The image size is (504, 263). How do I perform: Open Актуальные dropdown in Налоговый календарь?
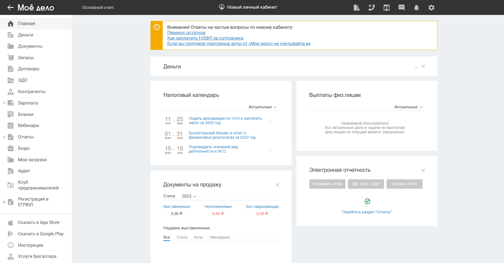click(262, 107)
